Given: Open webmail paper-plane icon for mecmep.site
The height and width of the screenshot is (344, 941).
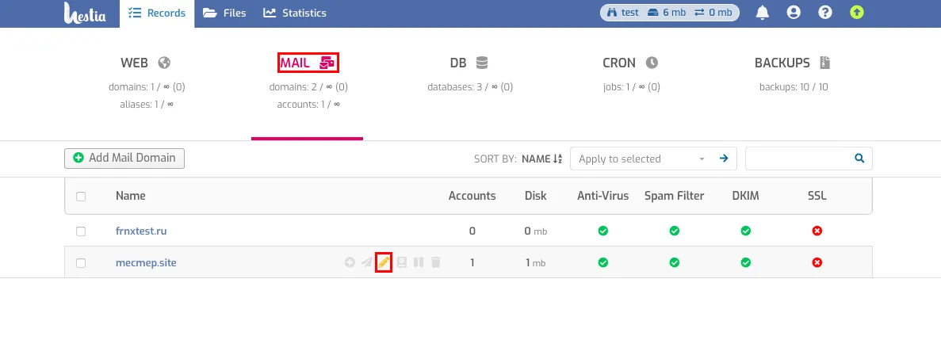Looking at the screenshot, I should click(x=367, y=262).
